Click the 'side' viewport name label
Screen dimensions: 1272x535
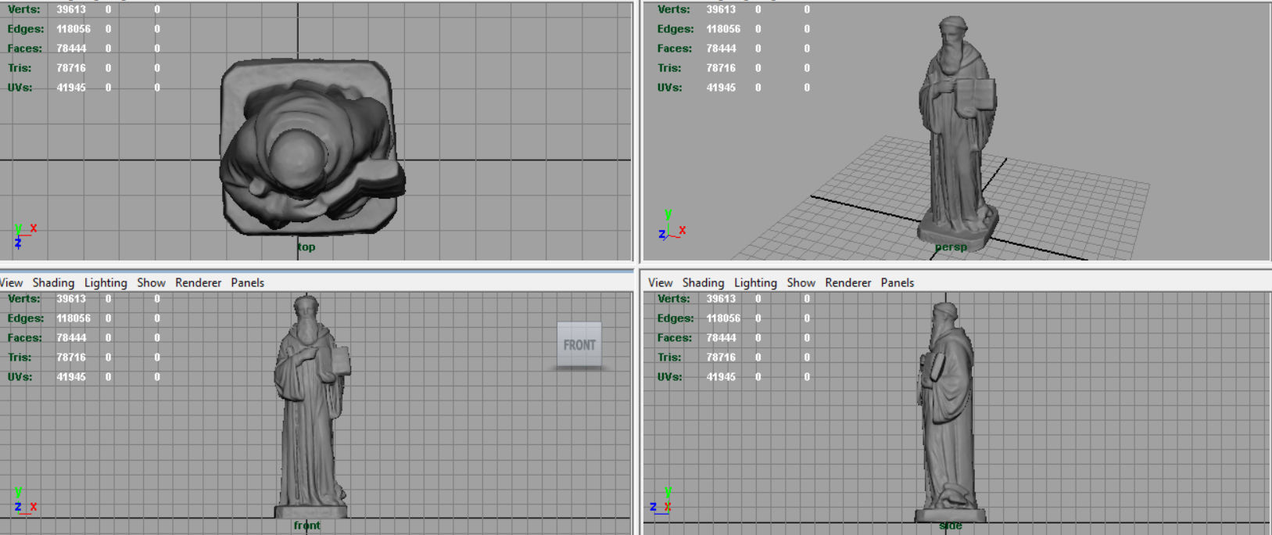point(951,526)
